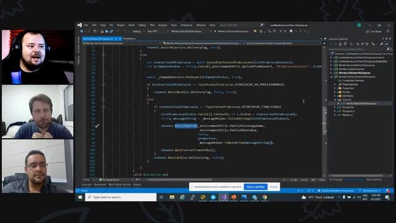Open Chrome from the taskbar
396x223 pixels.
pyautogui.click(x=265, y=197)
